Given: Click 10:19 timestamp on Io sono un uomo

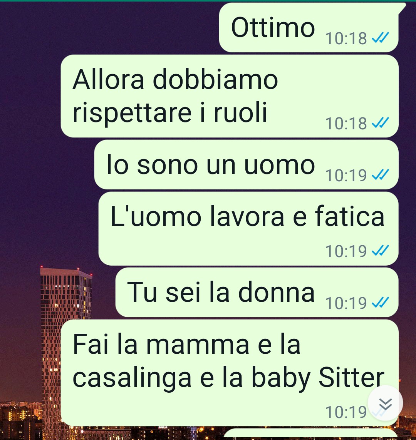Looking at the screenshot, I should [346, 176].
